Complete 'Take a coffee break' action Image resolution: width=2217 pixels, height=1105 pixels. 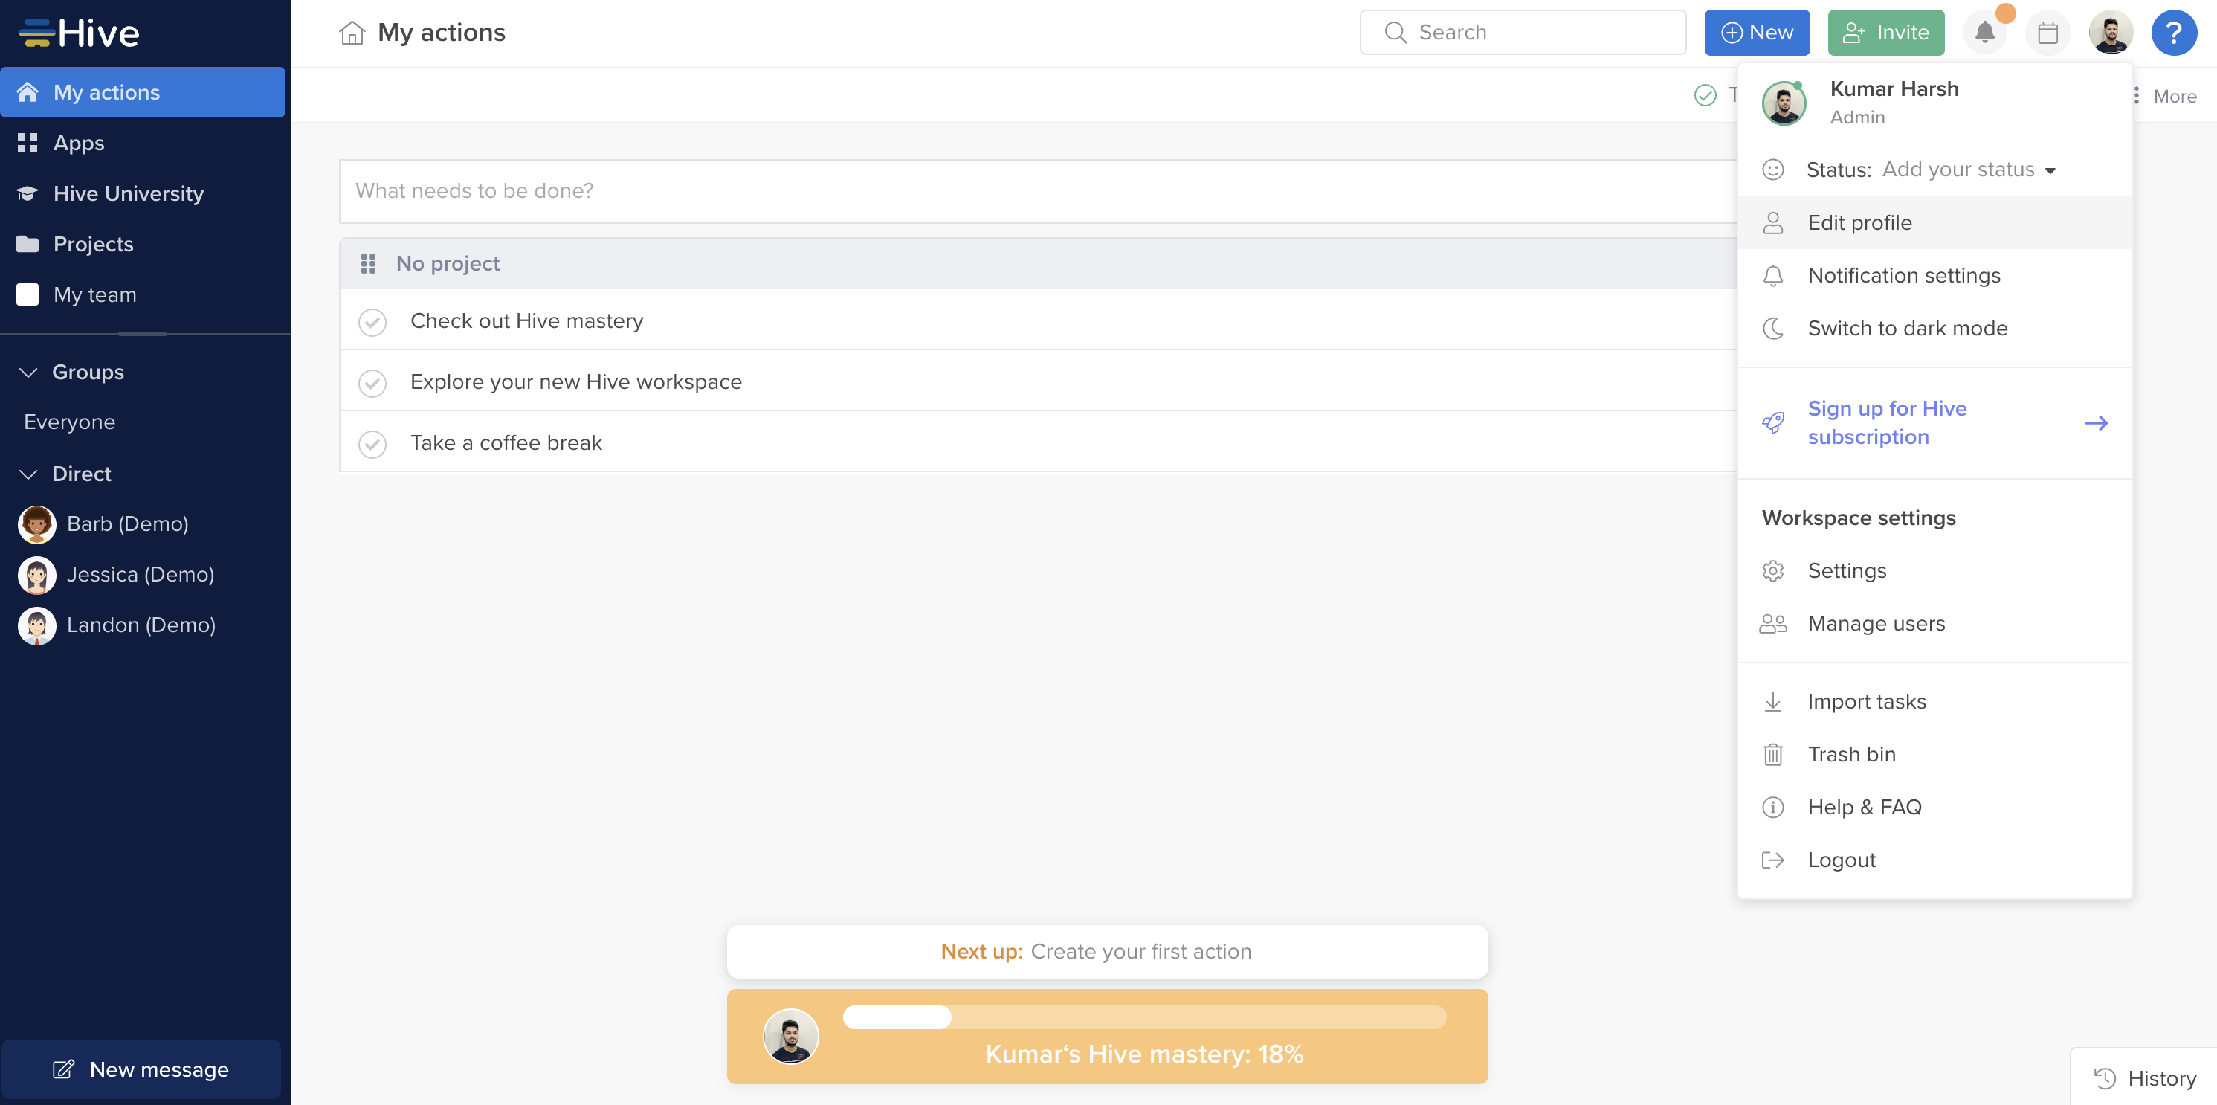tap(372, 444)
